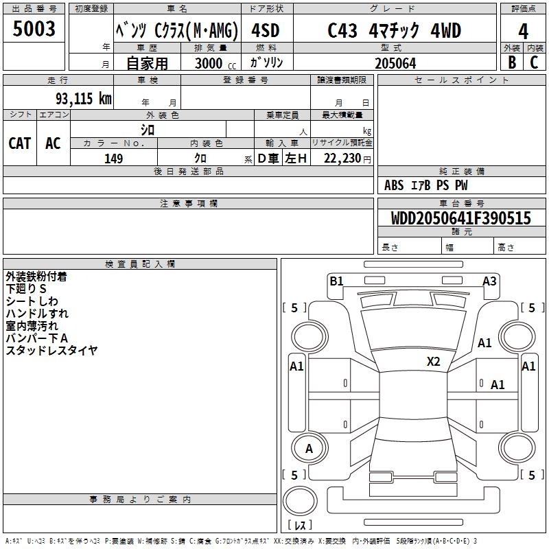Click exterior grade B
Screen dimensions: 549x549
pos(512,62)
